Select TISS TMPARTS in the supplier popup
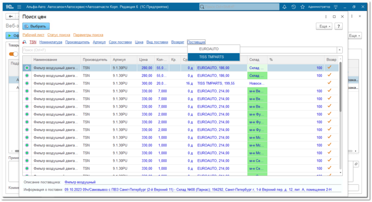Screen dimensions: 372x202 pos(214,57)
